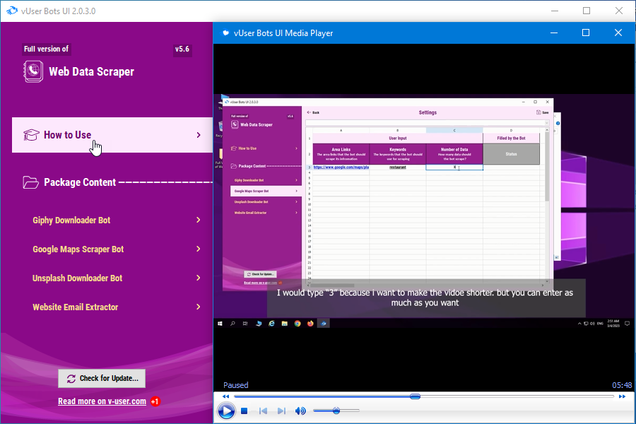The height and width of the screenshot is (424, 636).
Task: Select Website Email Extractor label
Action: click(76, 307)
